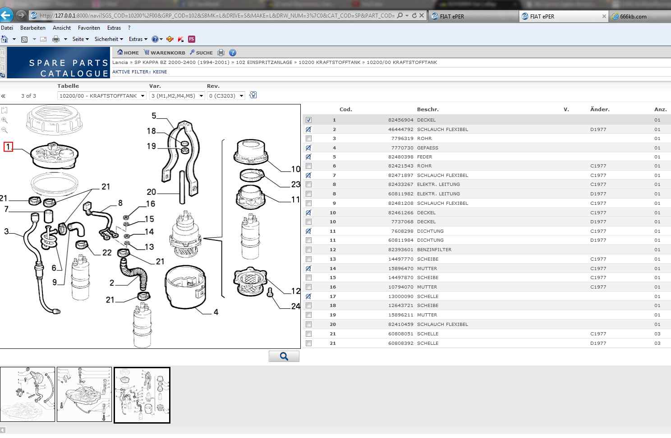Image resolution: width=671 pixels, height=438 pixels.
Task: Print the catalogue page via ePER printer icon
Action: pos(221,53)
